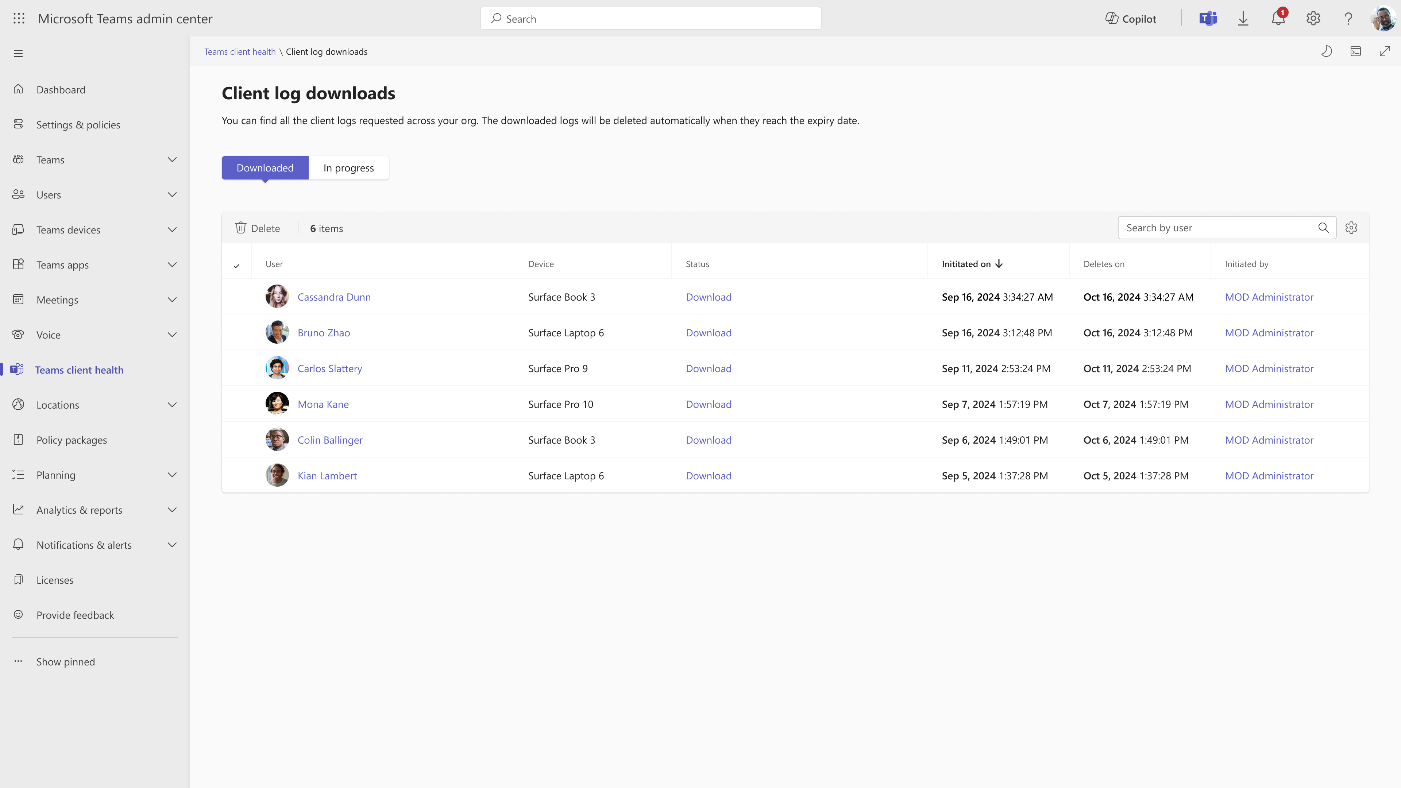Open the Downloads icon in top bar
Viewport: 1401px width, 788px height.
pos(1243,18)
